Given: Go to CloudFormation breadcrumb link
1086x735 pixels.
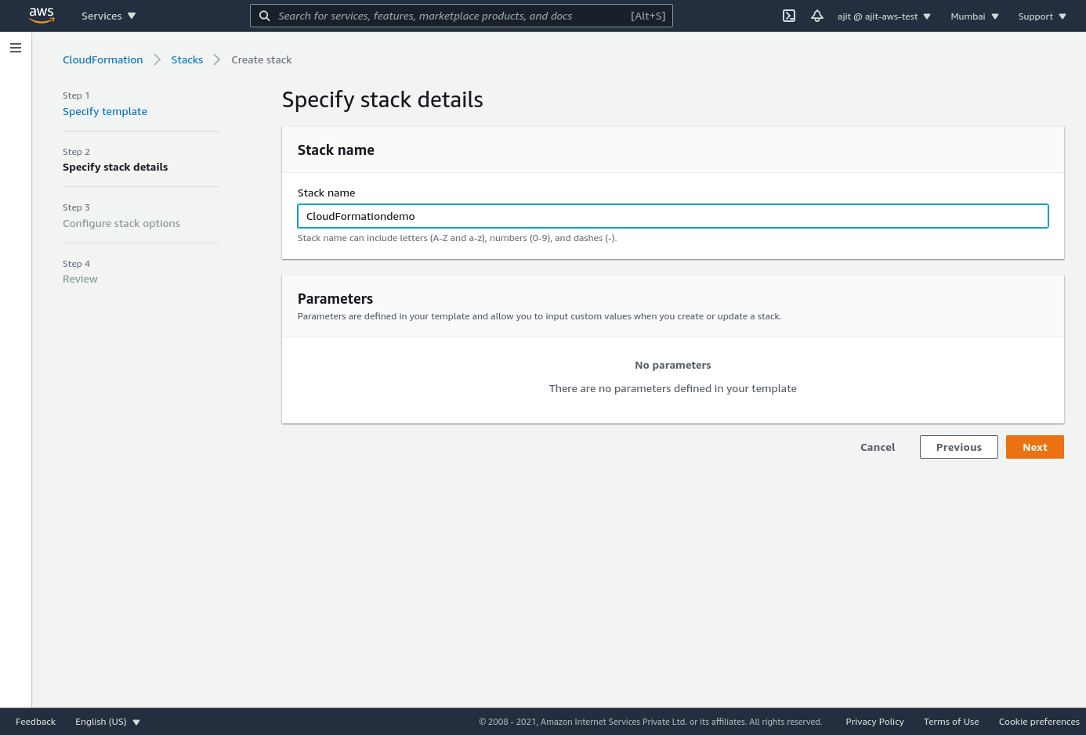Looking at the screenshot, I should coord(103,59).
